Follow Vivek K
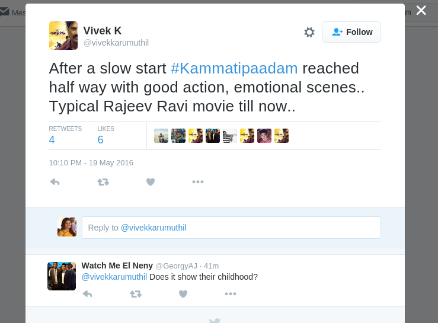438x323 pixels. [x=351, y=32]
